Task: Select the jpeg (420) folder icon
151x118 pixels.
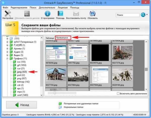Action: 15,72
